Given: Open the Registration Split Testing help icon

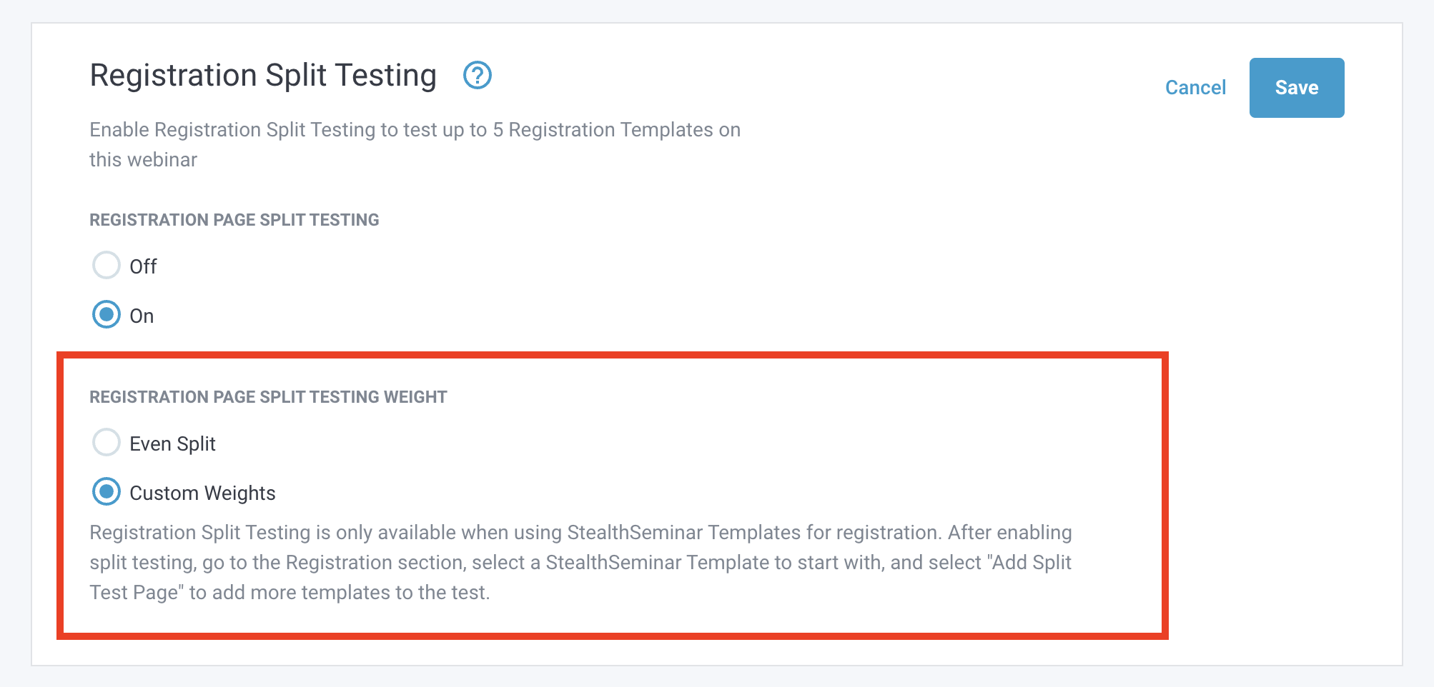Looking at the screenshot, I should click(477, 75).
